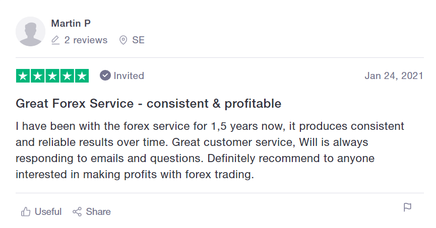Flag this review with the flag icon
Image resolution: width=436 pixels, height=228 pixels.
pyautogui.click(x=407, y=207)
